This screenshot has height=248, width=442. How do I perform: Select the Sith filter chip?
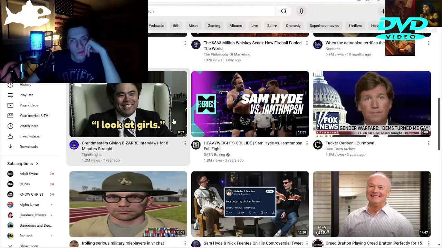click(x=176, y=25)
